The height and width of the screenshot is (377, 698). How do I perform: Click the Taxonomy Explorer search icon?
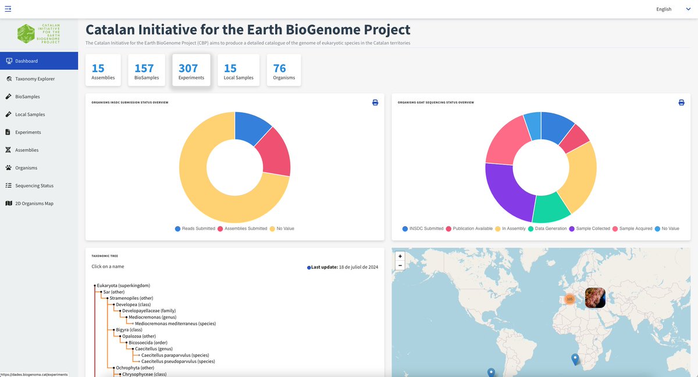pos(9,79)
